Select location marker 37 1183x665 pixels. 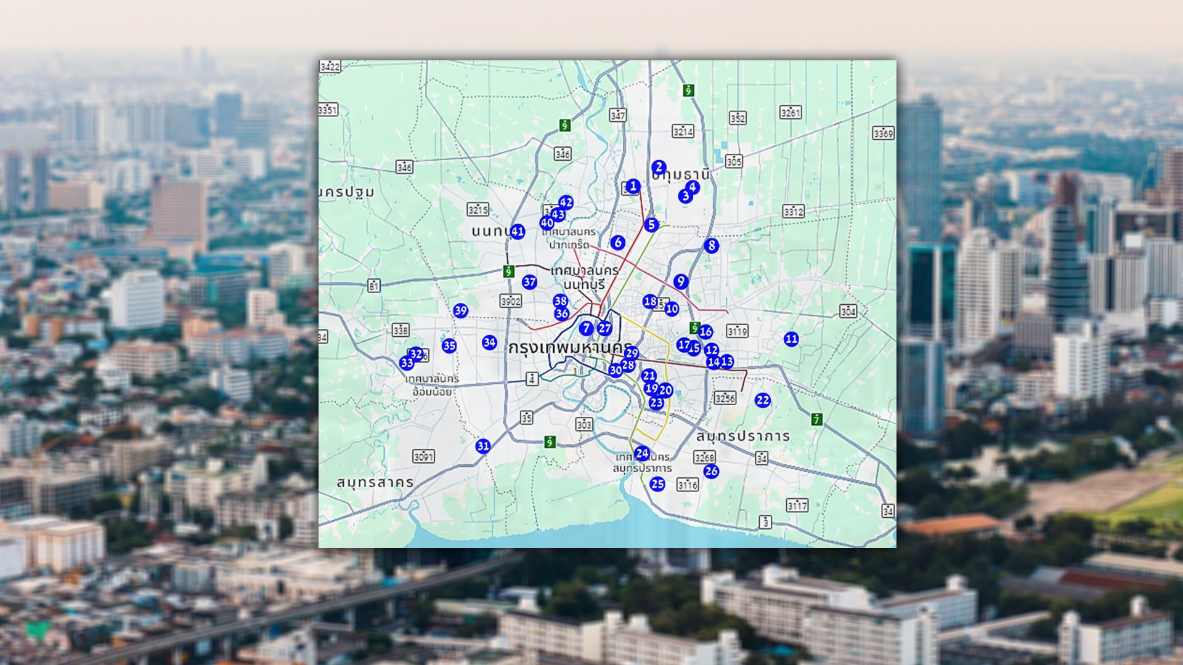(x=529, y=282)
